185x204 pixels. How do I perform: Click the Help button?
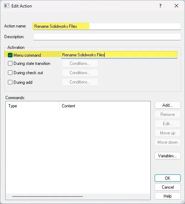(x=167, y=196)
